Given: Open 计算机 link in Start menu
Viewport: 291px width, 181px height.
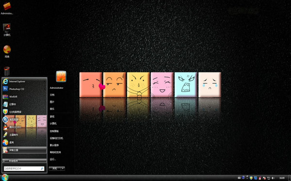Looking at the screenshot, I should pos(53,124).
